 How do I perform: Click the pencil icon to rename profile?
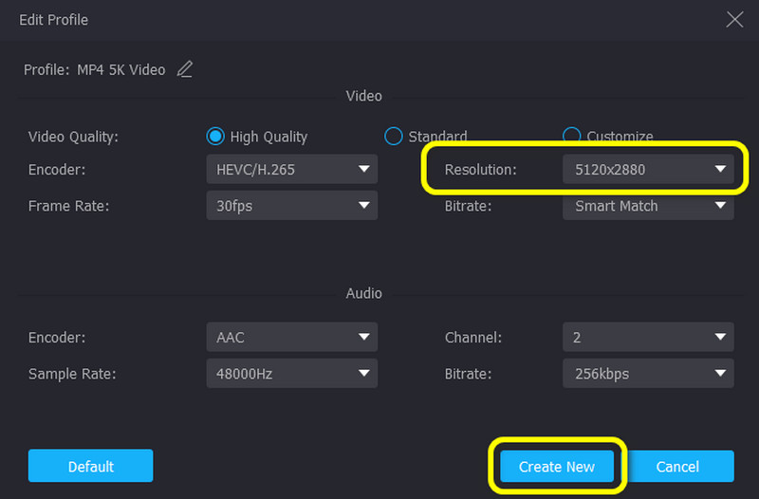tap(184, 69)
